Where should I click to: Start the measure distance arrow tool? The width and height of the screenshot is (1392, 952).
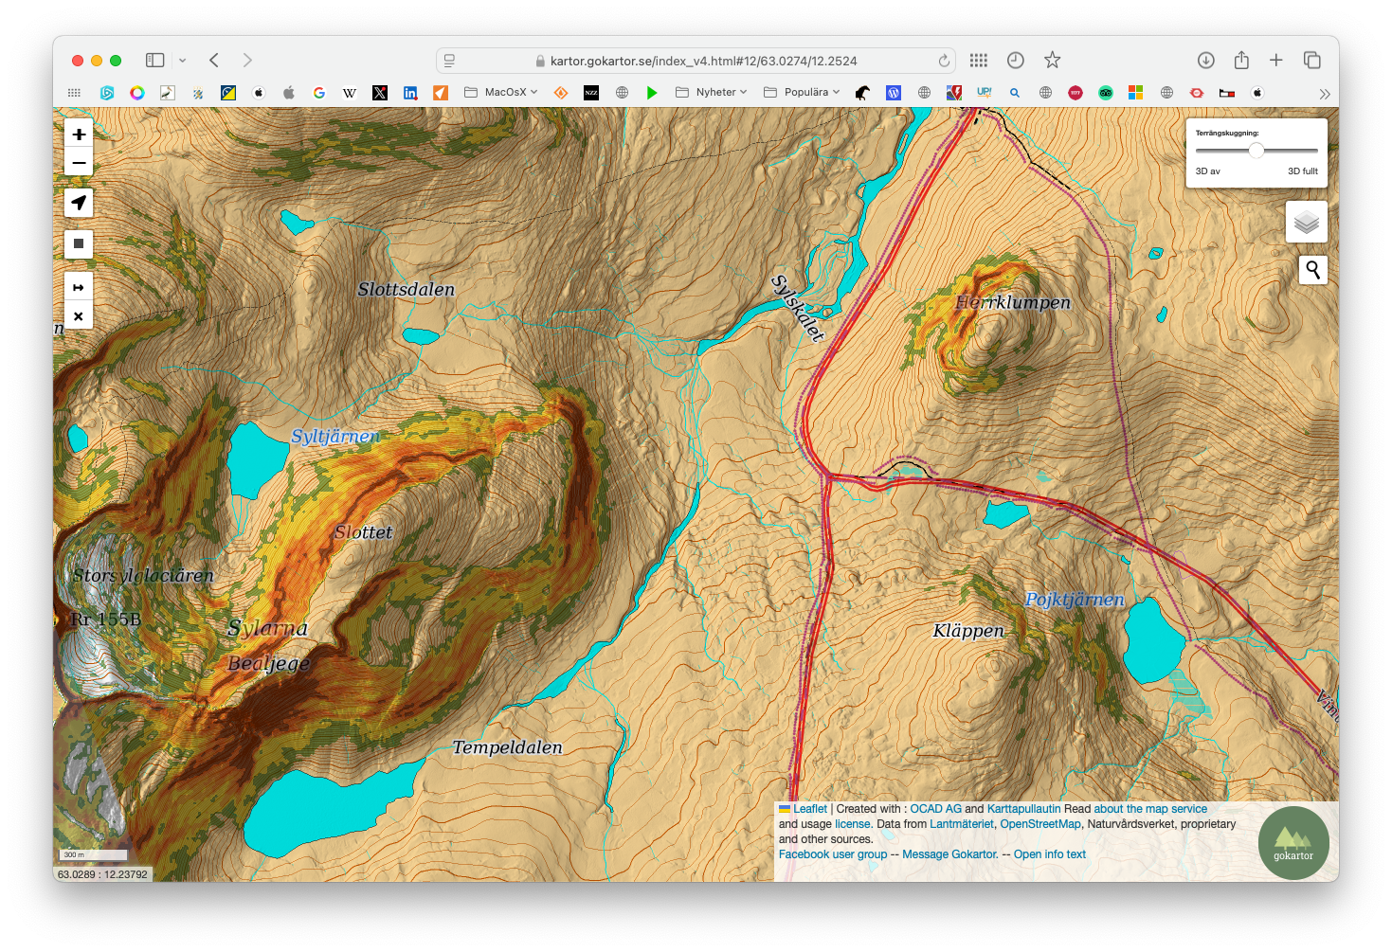(79, 287)
